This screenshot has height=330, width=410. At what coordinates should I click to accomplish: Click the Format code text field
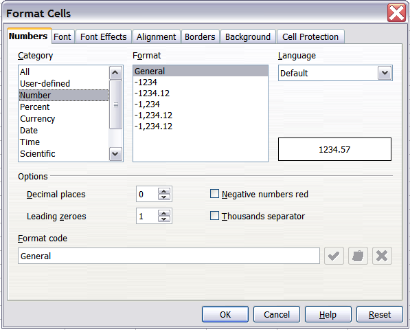click(169, 256)
